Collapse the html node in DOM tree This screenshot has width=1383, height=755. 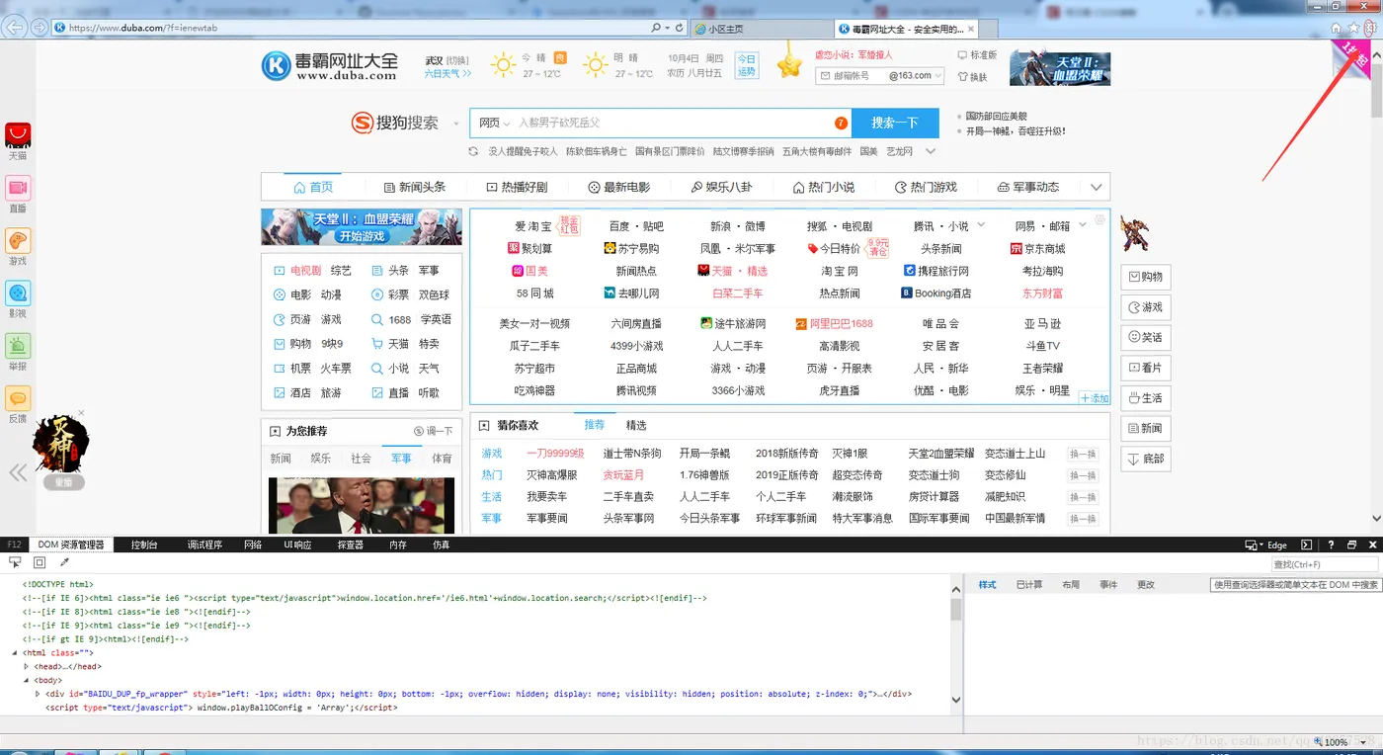tap(15, 652)
